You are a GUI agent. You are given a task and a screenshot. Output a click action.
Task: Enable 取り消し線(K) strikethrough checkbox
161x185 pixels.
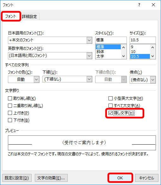pos(10,98)
